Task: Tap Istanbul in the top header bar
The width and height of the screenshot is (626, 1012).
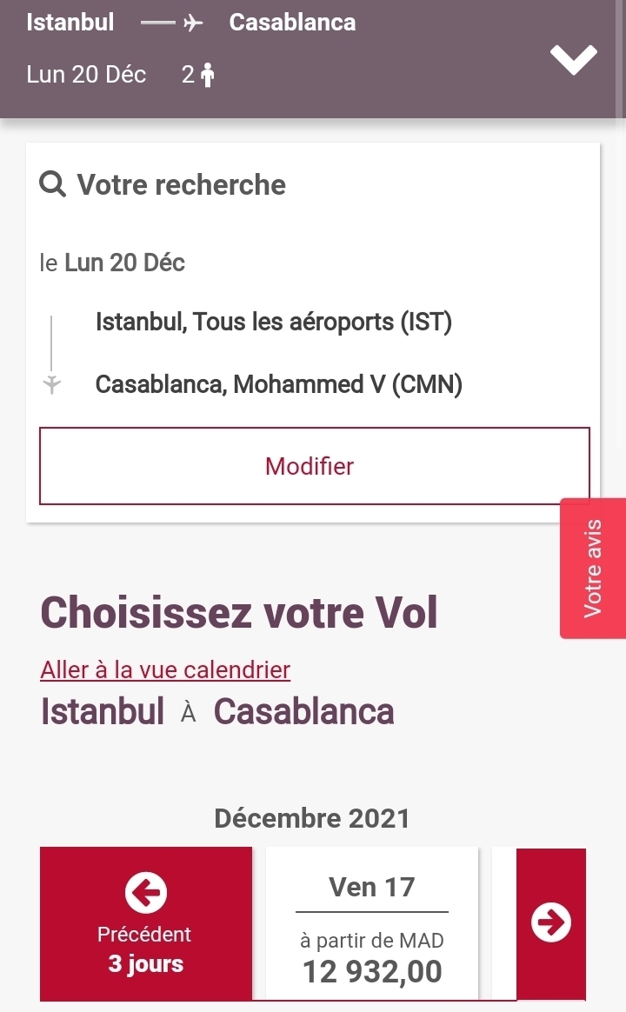Action: [70, 23]
